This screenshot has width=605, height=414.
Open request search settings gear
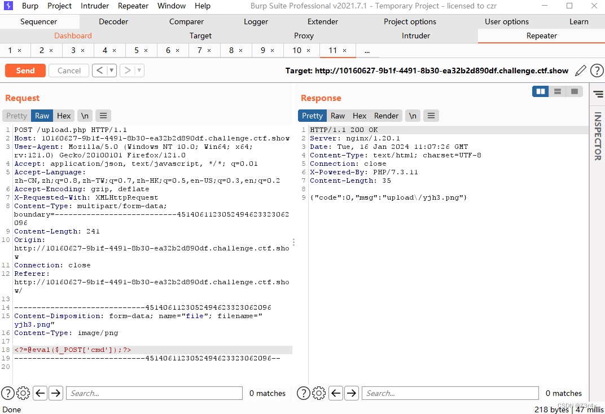[x=23, y=393]
